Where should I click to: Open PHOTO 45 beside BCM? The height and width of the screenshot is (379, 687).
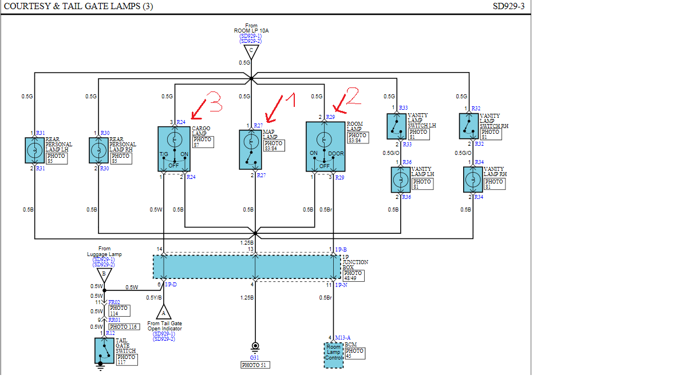(x=355, y=353)
